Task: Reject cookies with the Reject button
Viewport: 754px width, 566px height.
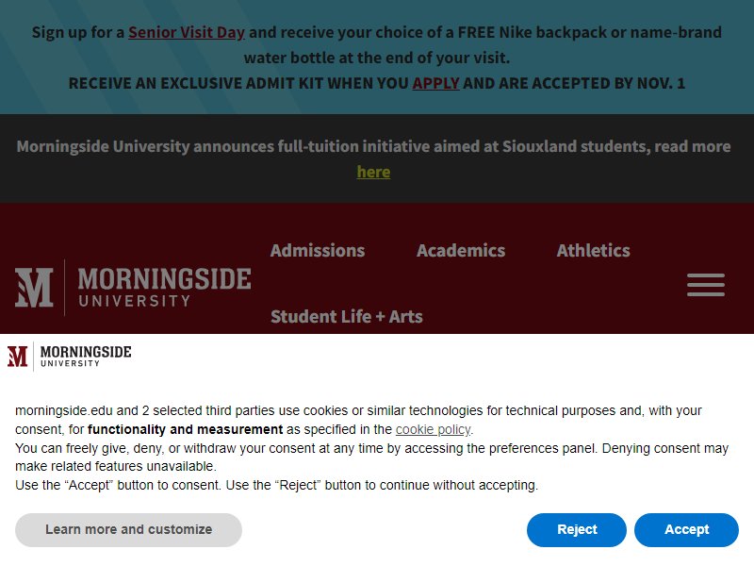Action: coord(577,529)
